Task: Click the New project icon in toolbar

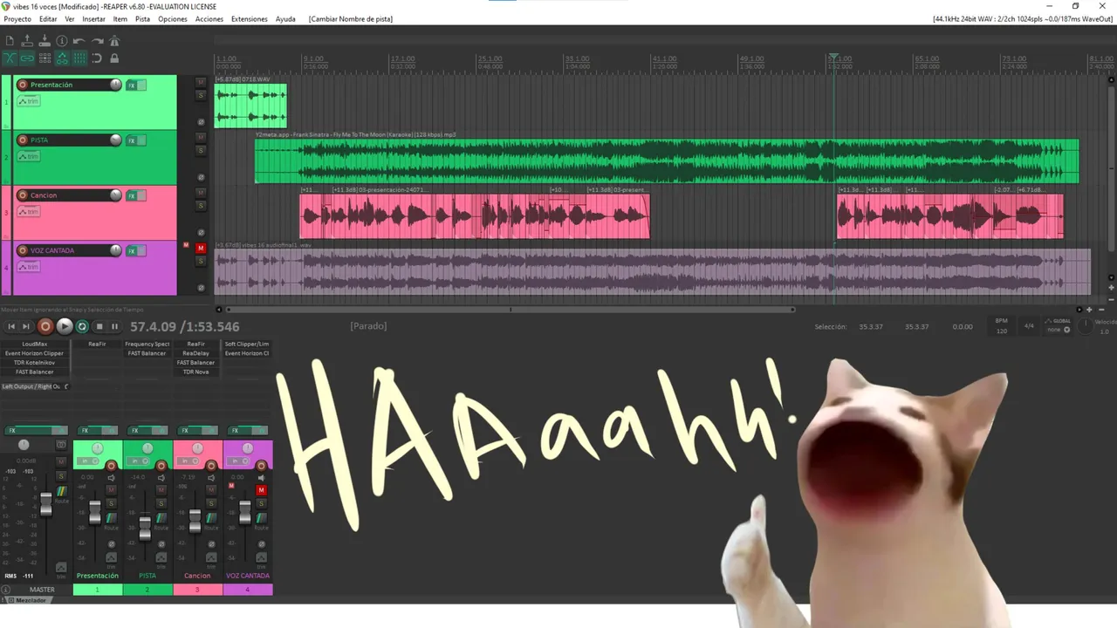Action: 10,41
